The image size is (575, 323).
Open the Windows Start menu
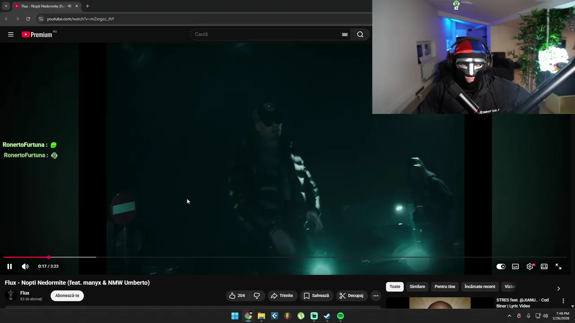point(235,316)
